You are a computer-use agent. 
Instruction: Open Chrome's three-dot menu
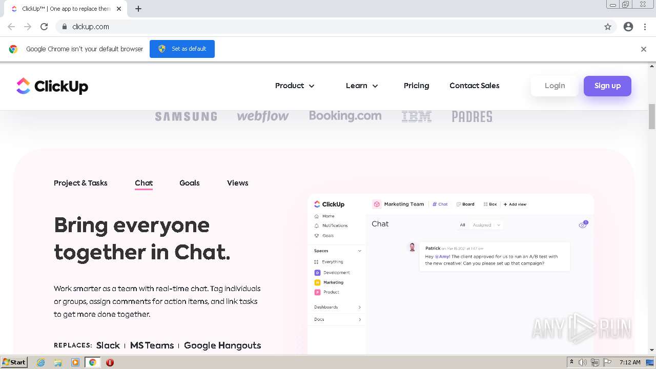645,27
